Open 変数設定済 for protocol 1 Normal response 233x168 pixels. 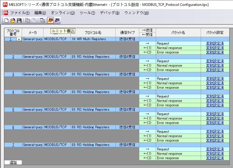215,48
